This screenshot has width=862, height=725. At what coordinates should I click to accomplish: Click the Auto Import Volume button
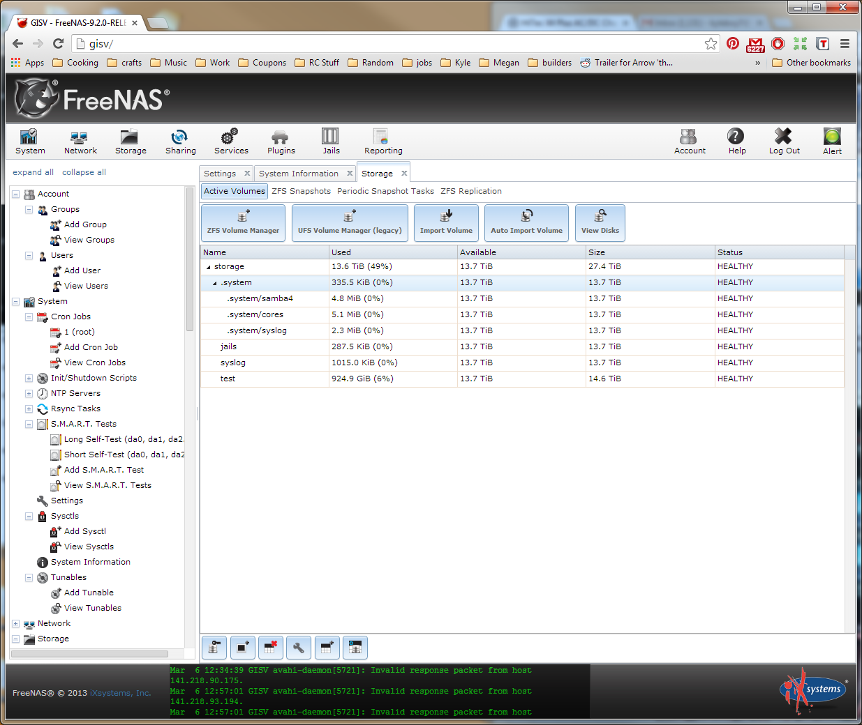click(526, 223)
